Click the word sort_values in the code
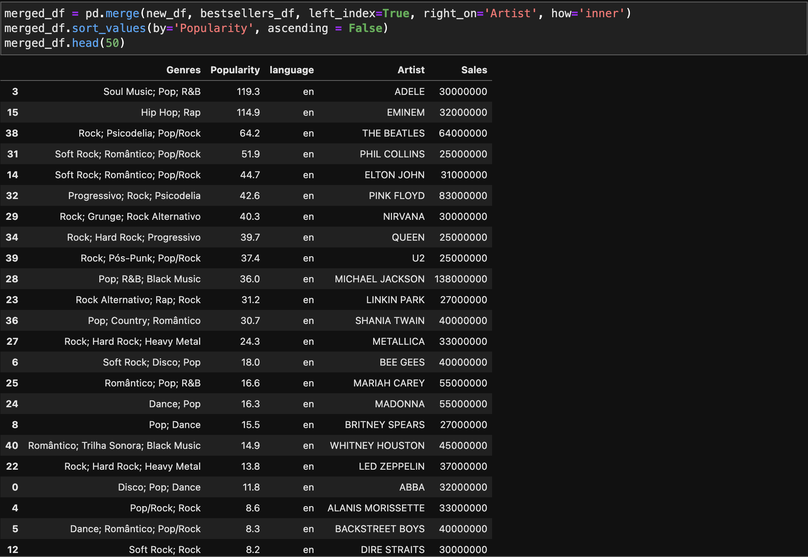Viewport: 808px width, 557px height. point(107,28)
